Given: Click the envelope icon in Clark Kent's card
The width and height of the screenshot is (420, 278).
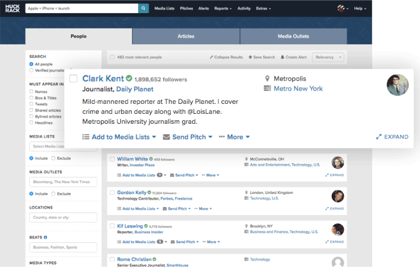Looking at the screenshot, I should (x=166, y=137).
